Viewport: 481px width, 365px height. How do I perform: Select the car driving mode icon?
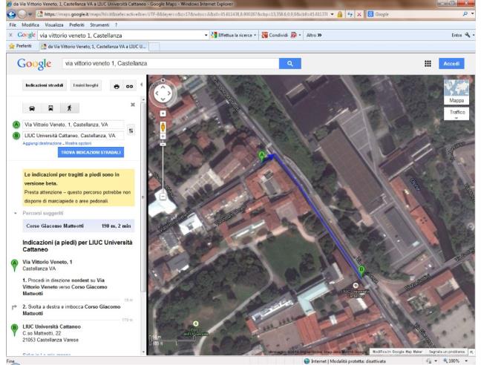point(32,107)
